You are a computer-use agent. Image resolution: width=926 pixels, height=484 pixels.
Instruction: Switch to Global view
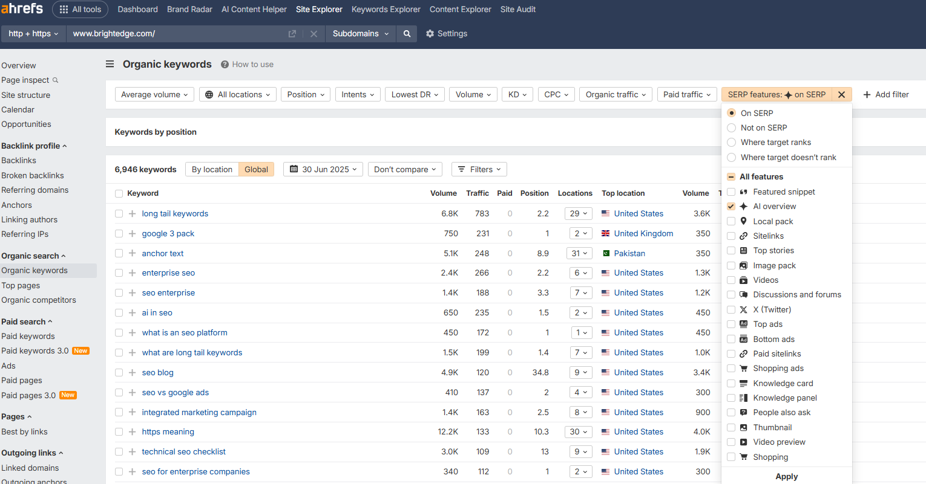click(x=256, y=169)
